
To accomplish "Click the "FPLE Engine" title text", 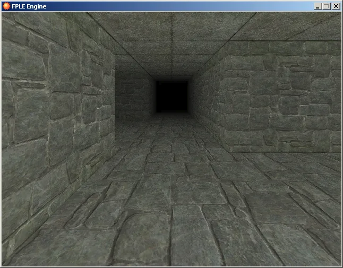I will pos(30,6).
